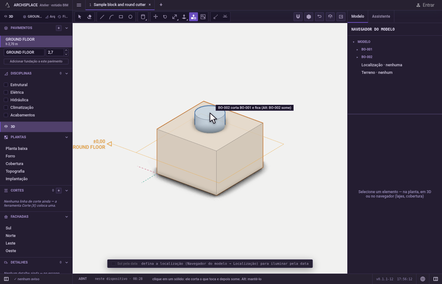Enable the Estrutural discipline checkbox
The width and height of the screenshot is (442, 284).
pos(6,85)
